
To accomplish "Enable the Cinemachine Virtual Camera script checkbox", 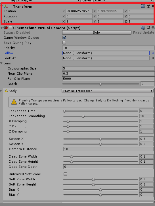I will pos(11,28).
